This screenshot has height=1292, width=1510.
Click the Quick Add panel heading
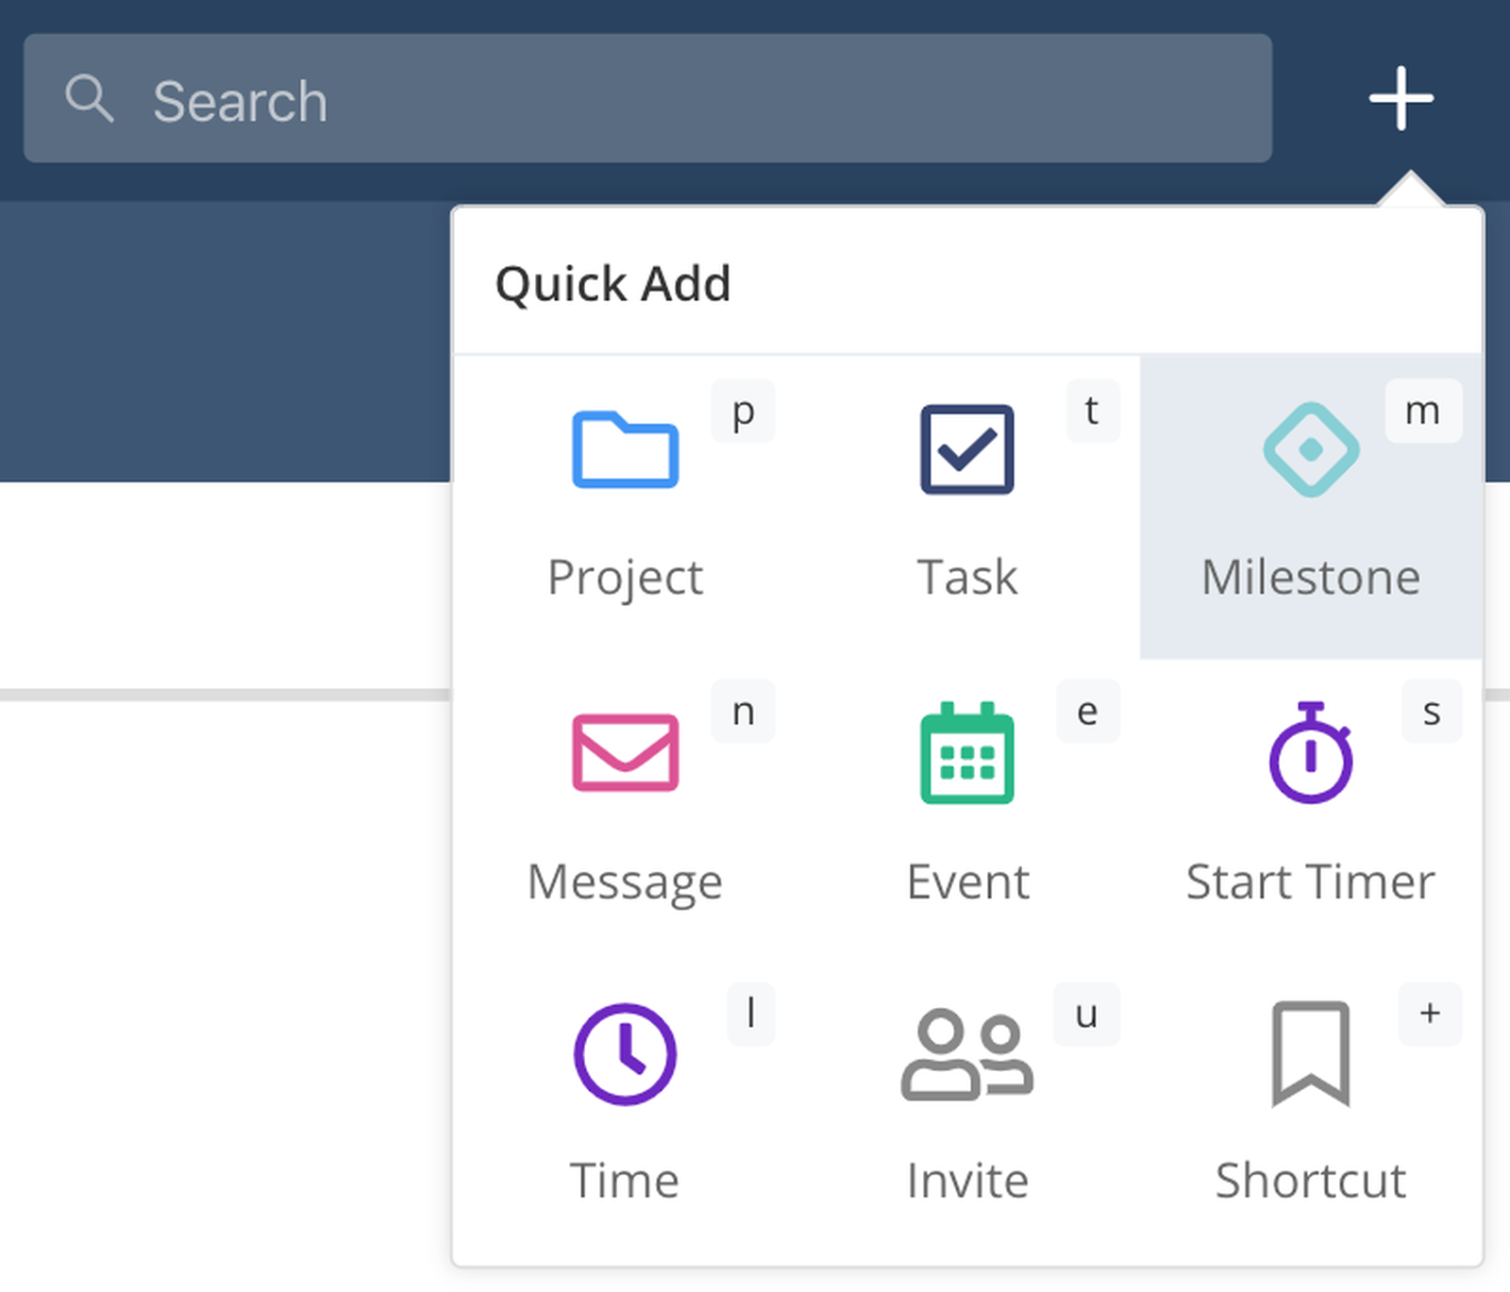tap(613, 283)
